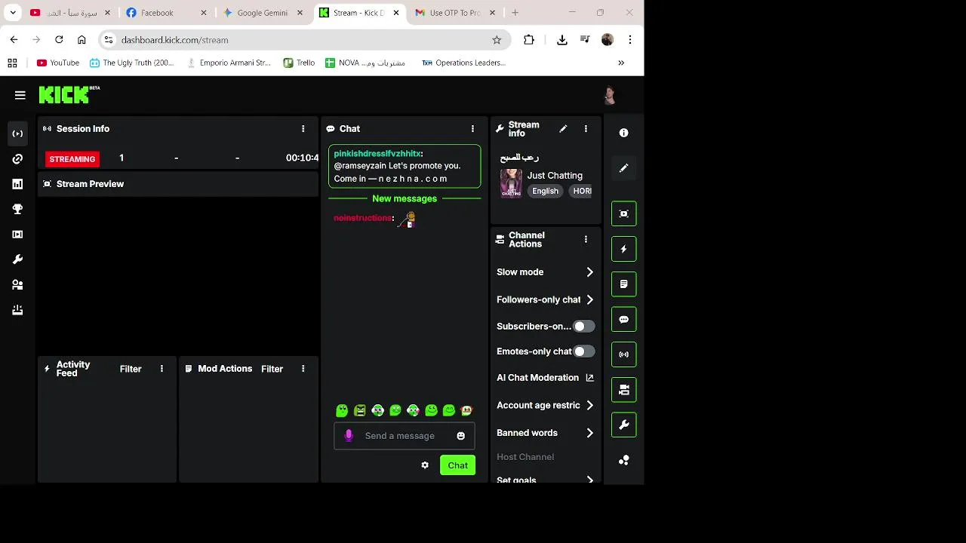Click the Send a message field
The width and height of the screenshot is (966, 543).
point(405,436)
